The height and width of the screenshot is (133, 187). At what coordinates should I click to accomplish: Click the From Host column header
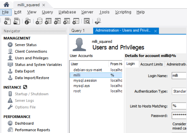tap(115, 64)
